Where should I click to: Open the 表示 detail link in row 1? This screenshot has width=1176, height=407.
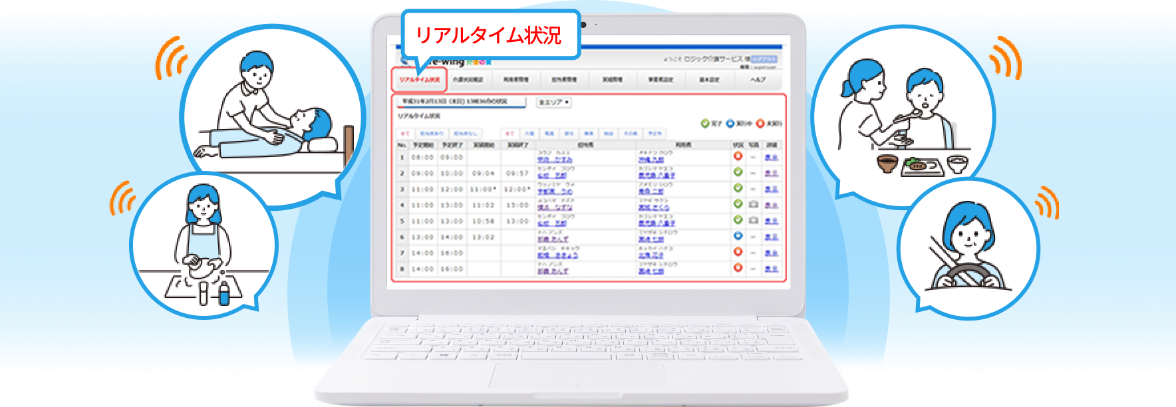(771, 157)
